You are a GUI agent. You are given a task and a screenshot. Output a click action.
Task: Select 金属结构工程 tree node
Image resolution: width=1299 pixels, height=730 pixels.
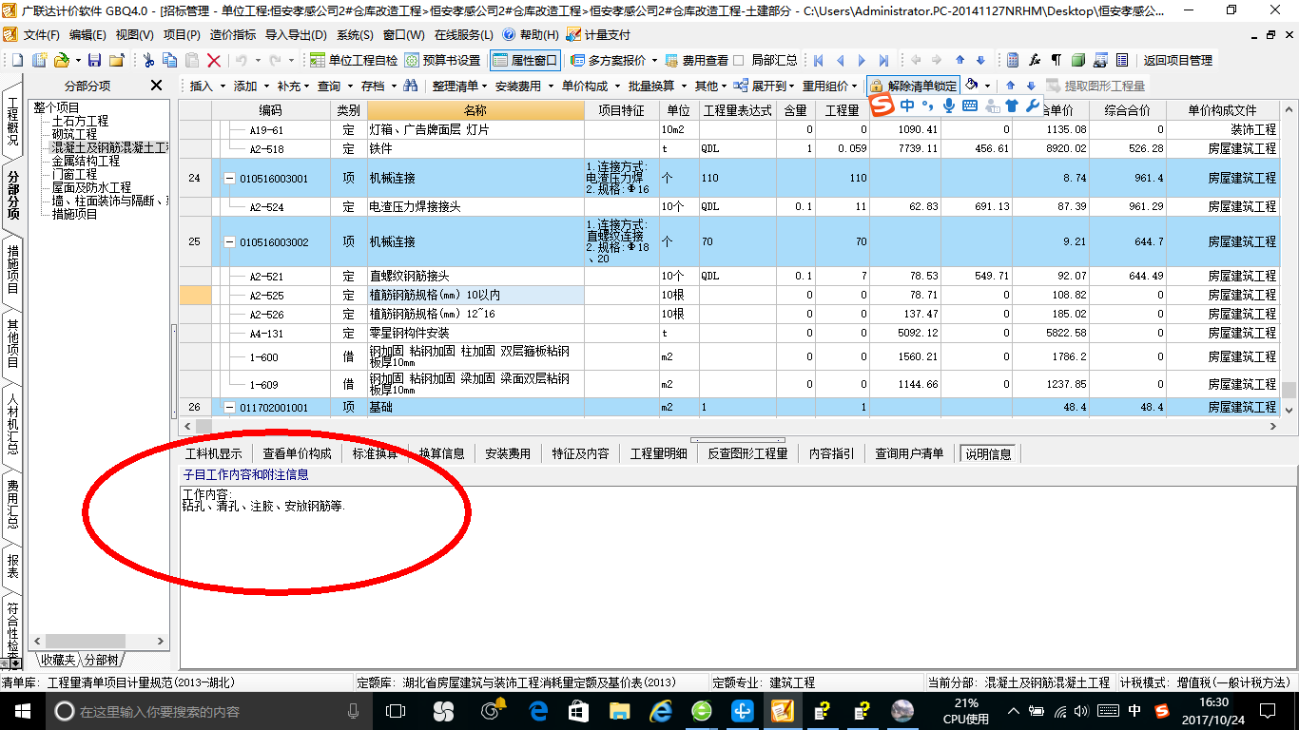point(86,162)
